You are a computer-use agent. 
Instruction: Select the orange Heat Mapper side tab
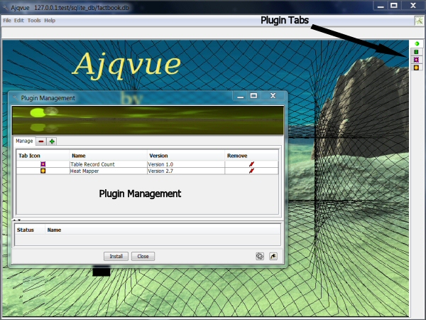(x=416, y=68)
